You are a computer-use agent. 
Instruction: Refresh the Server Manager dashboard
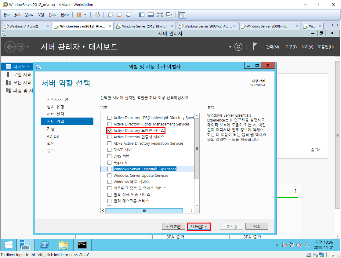(x=238, y=47)
